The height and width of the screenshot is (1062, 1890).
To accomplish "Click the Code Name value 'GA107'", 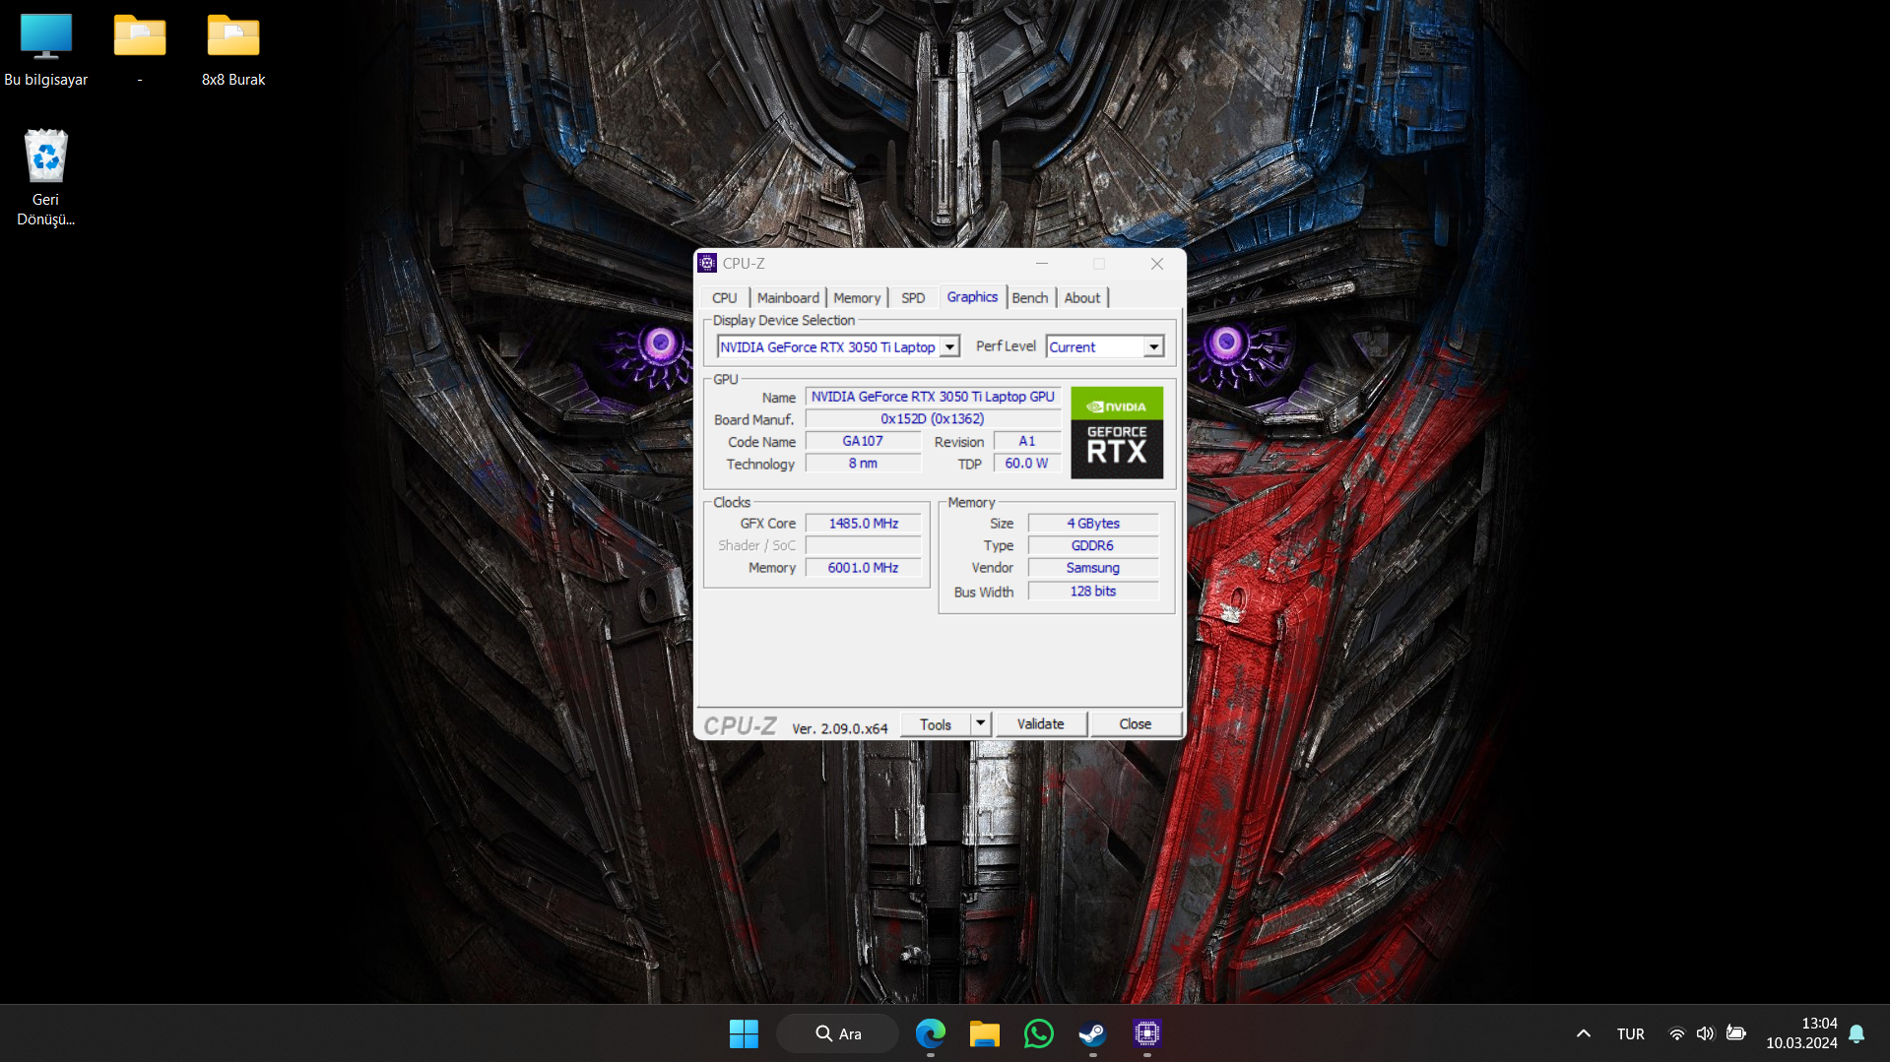I will click(x=863, y=441).
